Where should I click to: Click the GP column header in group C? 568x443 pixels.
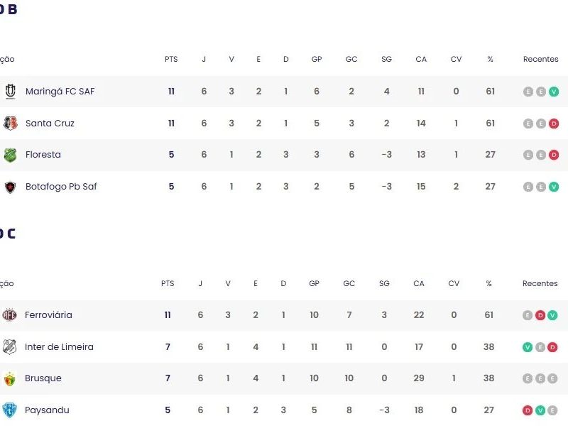(314, 283)
